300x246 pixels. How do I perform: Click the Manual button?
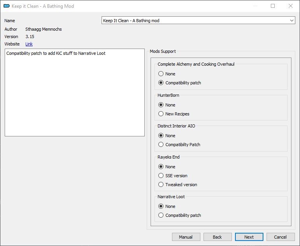click(186, 237)
